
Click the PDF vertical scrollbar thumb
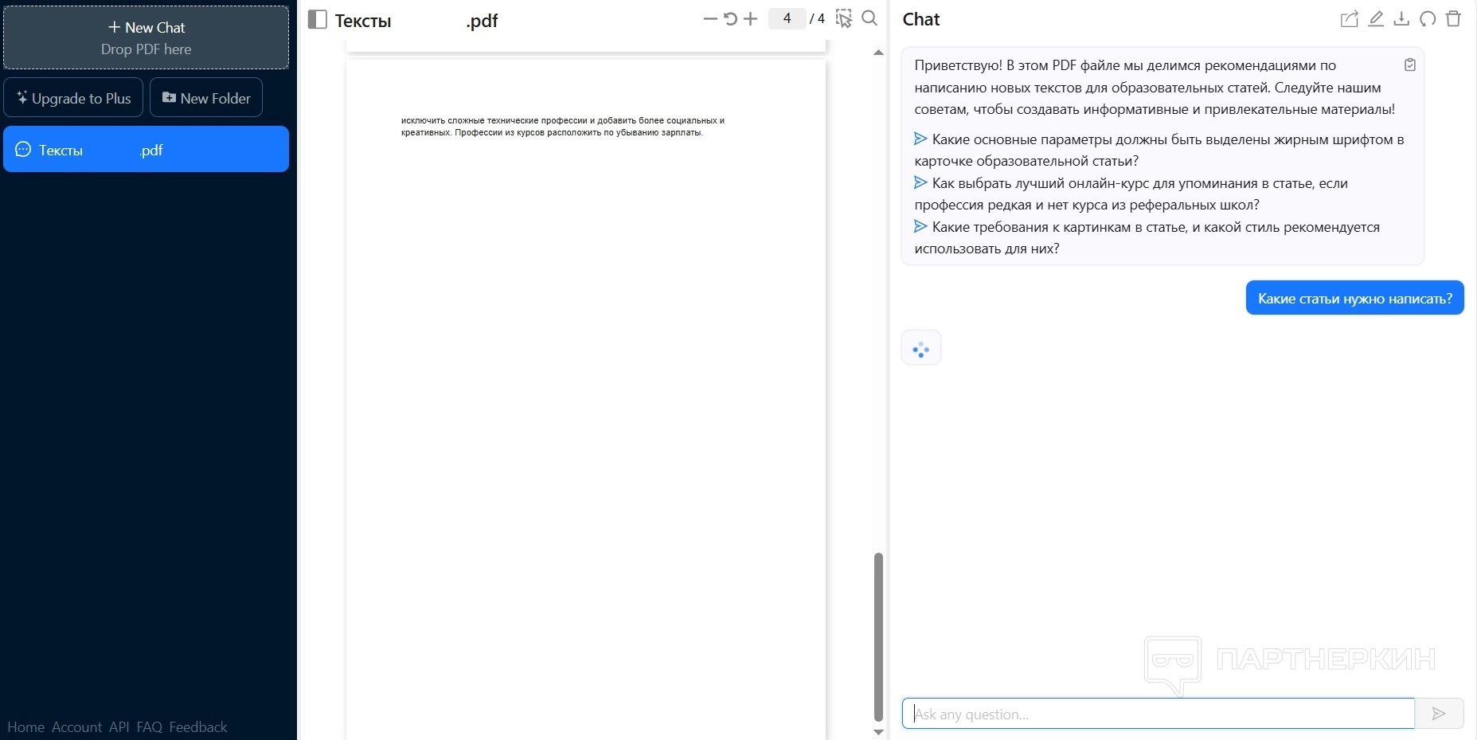pyautogui.click(x=878, y=636)
